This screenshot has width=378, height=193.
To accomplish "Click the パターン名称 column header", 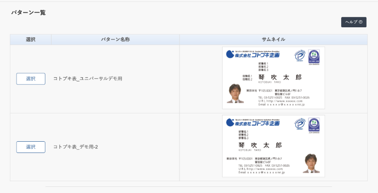I will click(x=115, y=40).
